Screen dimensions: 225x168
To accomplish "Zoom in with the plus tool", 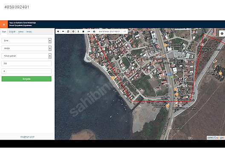I will click(58, 31).
